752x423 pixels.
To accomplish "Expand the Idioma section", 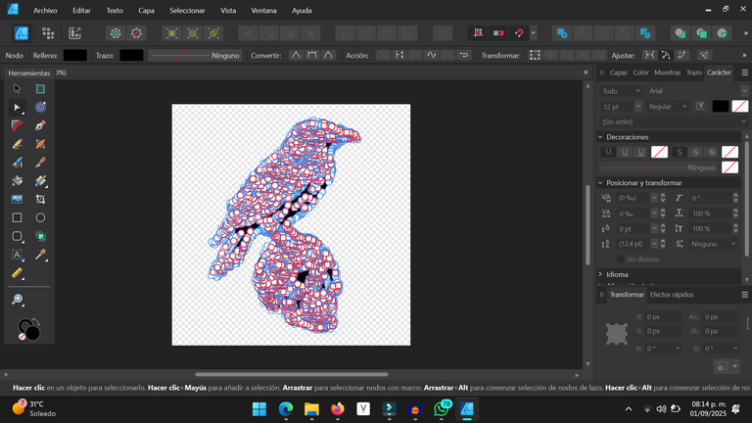I will [600, 274].
